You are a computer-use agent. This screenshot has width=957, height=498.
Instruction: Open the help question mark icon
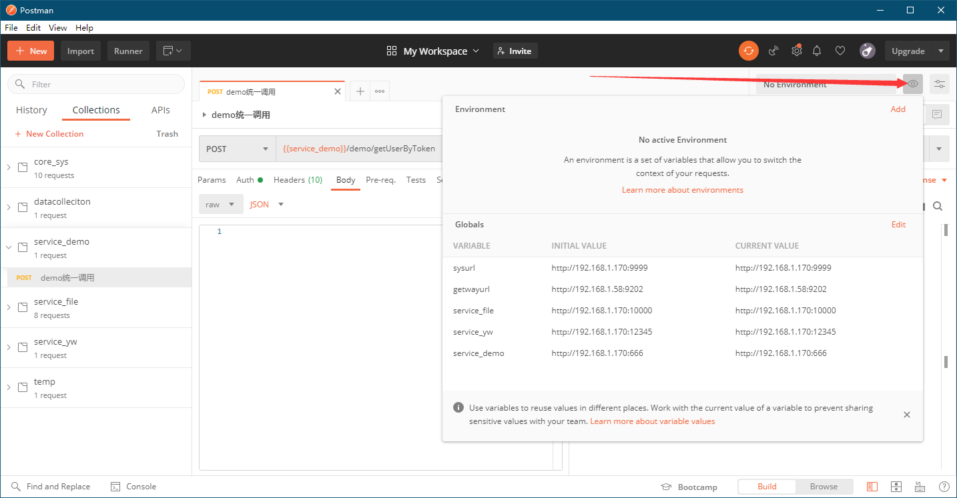tap(944, 487)
